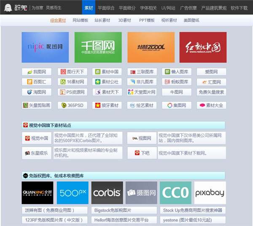Select 美图壁纸 sub-tab
The width and height of the screenshot is (253, 226).
(191, 20)
